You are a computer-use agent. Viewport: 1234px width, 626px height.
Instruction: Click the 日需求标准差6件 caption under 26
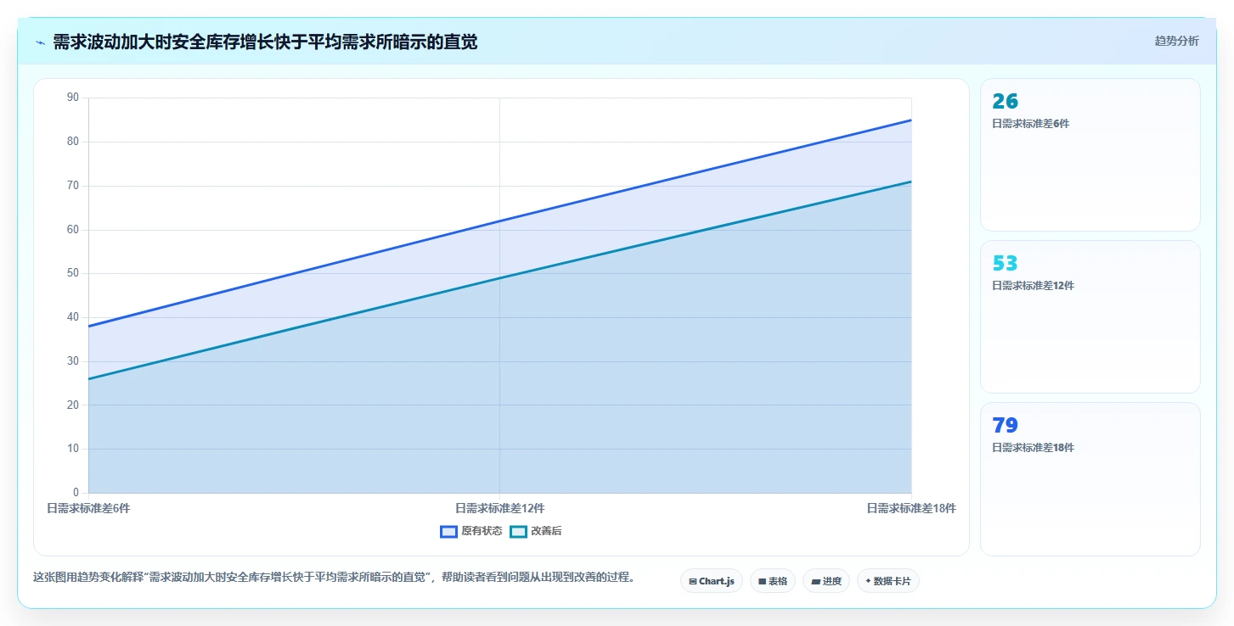point(1030,124)
